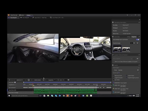Add a new snapshot image
148x111 pixels.
[138, 43]
